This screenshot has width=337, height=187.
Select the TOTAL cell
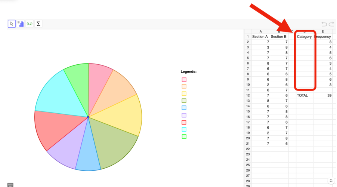304,95
